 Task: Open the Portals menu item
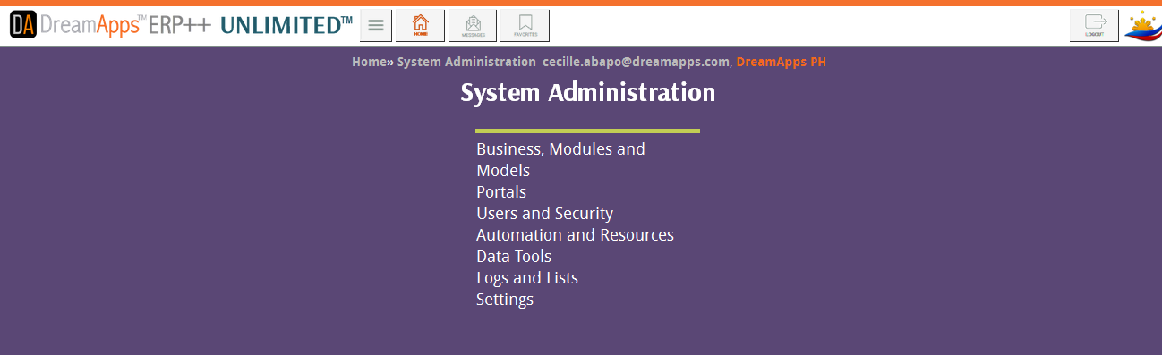[501, 192]
